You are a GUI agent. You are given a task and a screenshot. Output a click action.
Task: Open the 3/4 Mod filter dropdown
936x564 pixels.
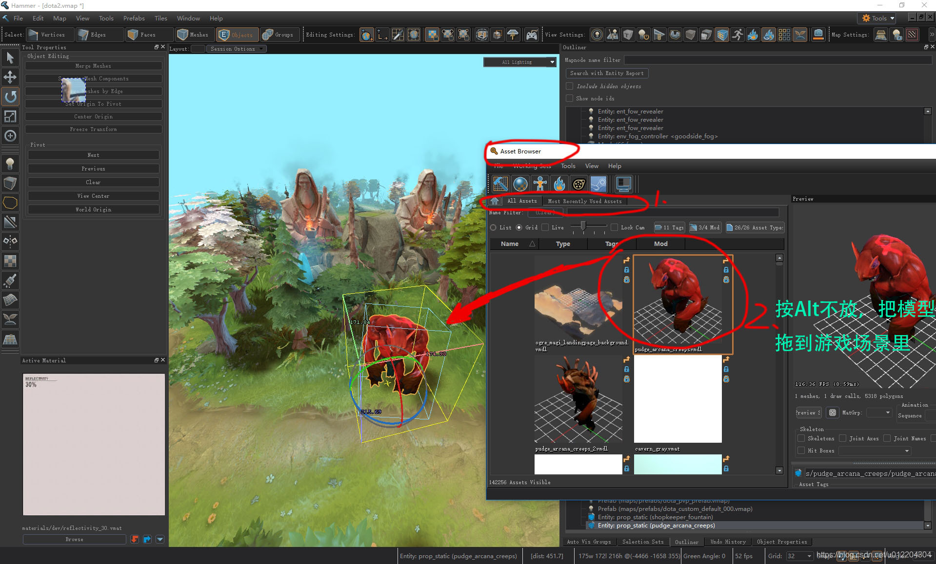tap(705, 227)
